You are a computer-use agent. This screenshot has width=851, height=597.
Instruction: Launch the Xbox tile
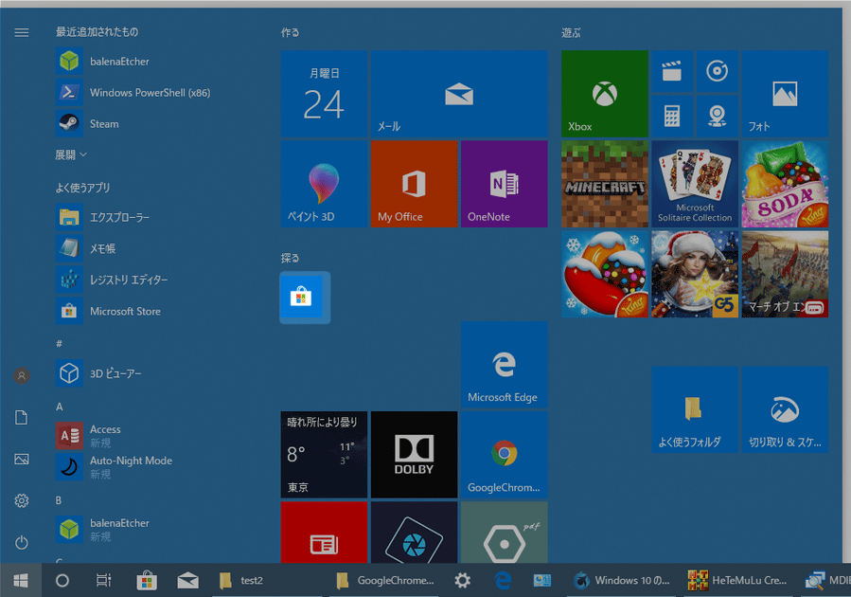tap(605, 94)
